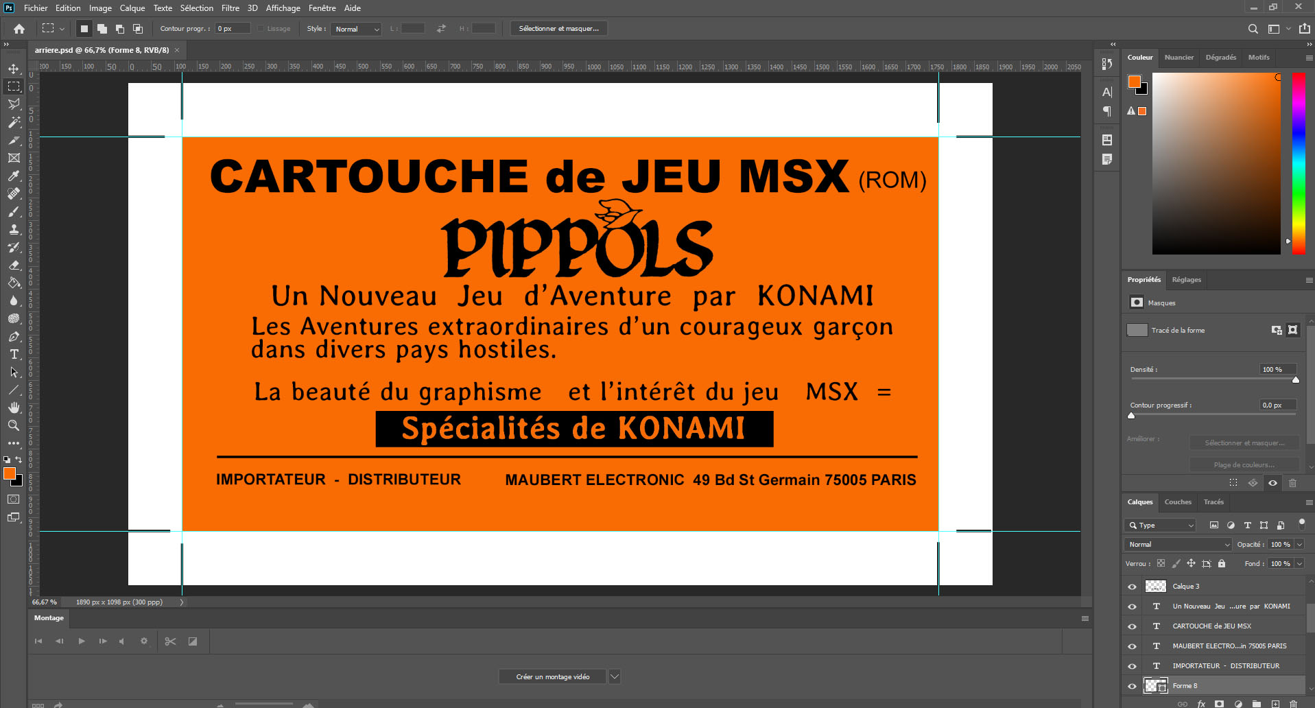Hide the Forme 8 layer

[1132, 686]
